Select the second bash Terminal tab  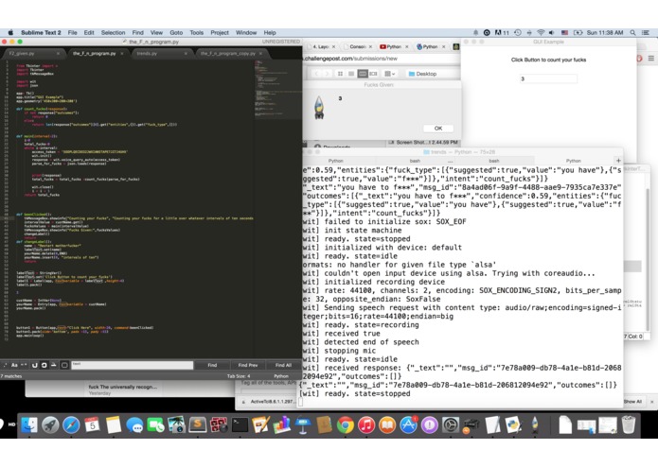coord(494,161)
